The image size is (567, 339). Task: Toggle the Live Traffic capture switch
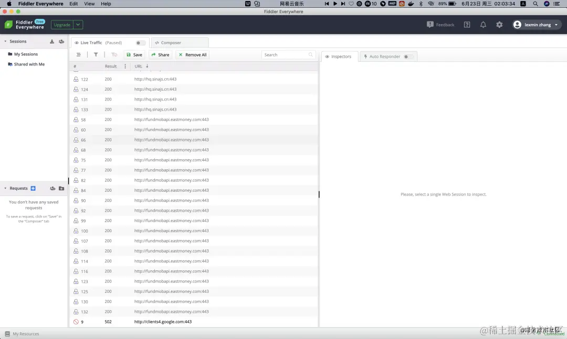click(x=140, y=43)
